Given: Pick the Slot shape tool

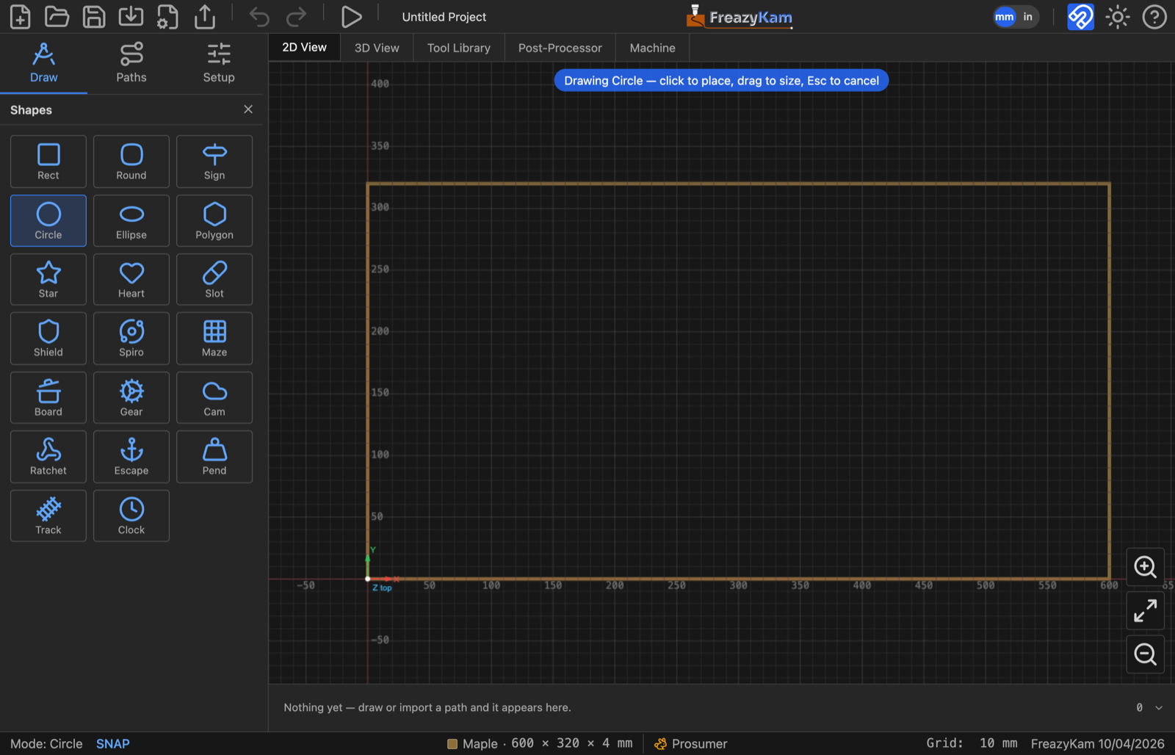Looking at the screenshot, I should (214, 280).
